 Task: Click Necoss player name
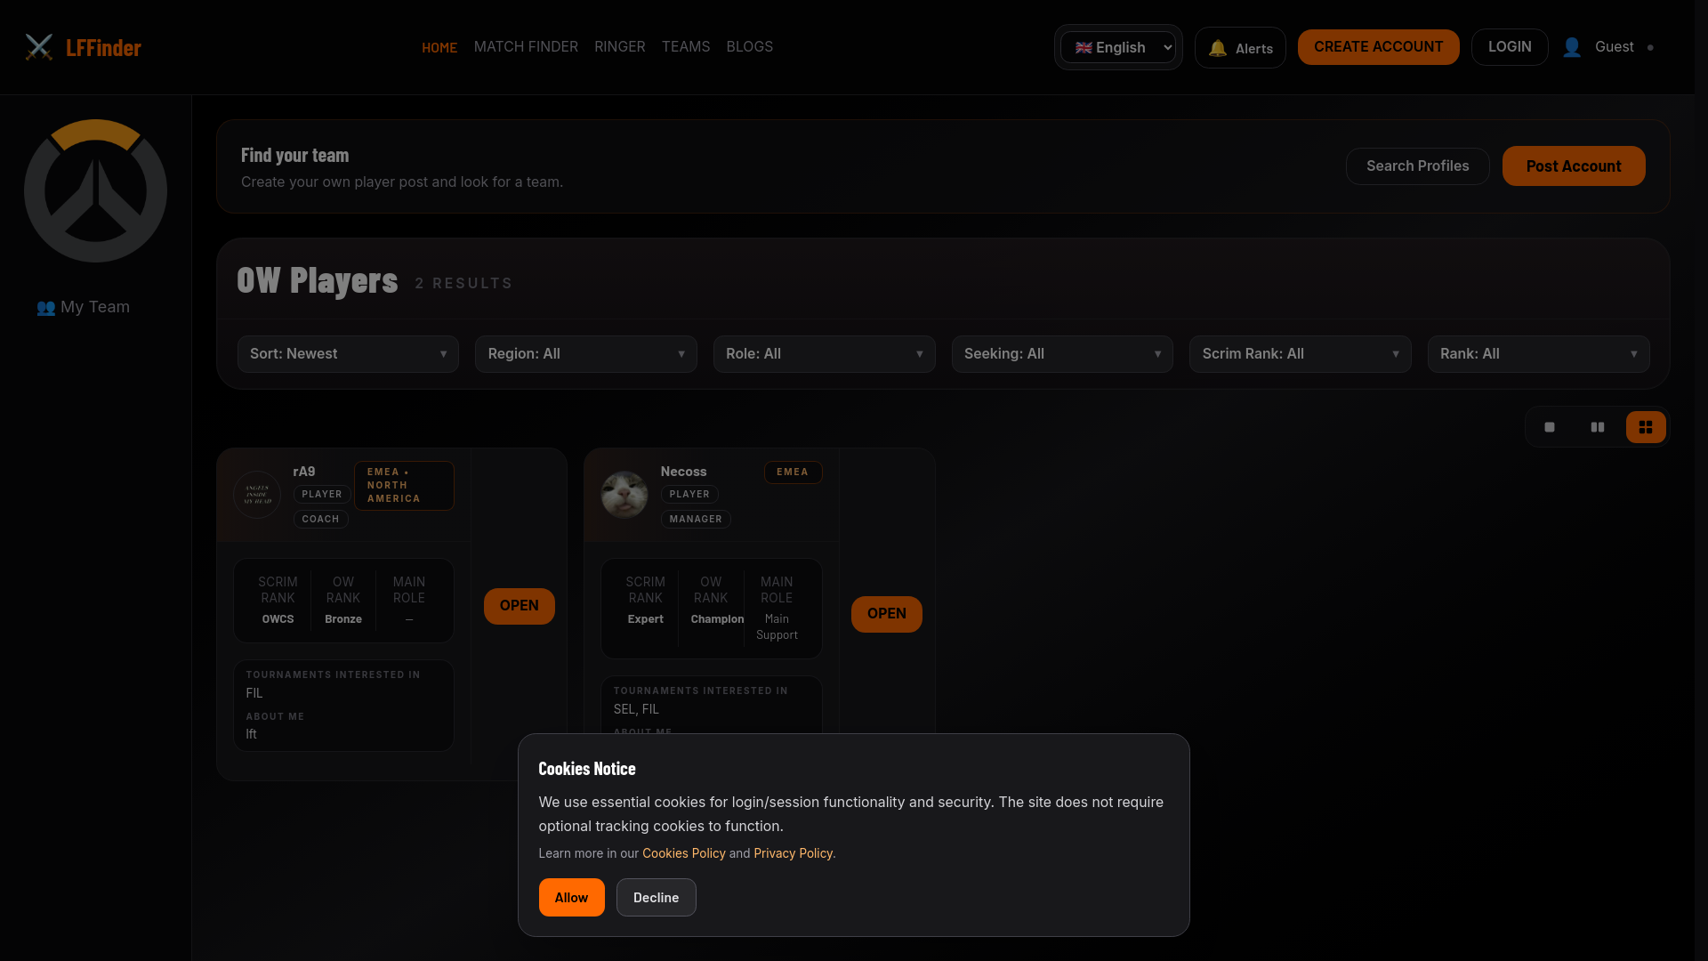(x=684, y=472)
